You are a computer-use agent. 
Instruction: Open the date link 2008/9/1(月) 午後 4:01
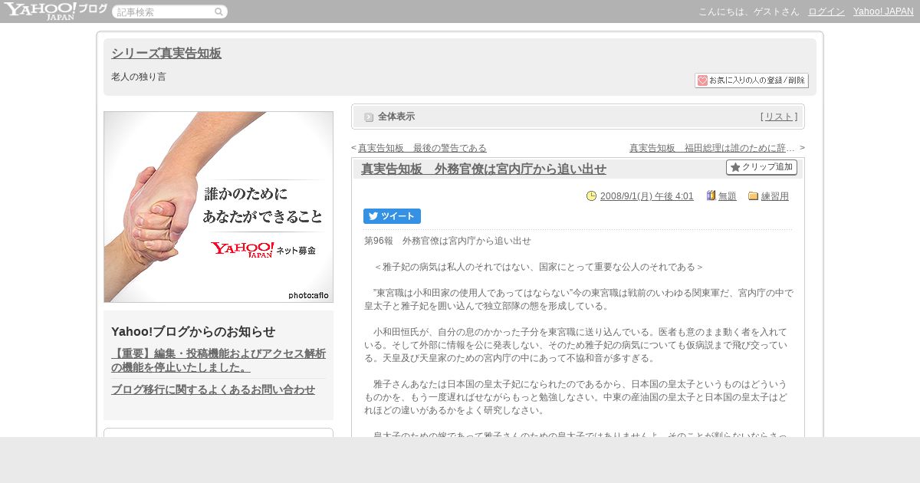click(x=646, y=196)
